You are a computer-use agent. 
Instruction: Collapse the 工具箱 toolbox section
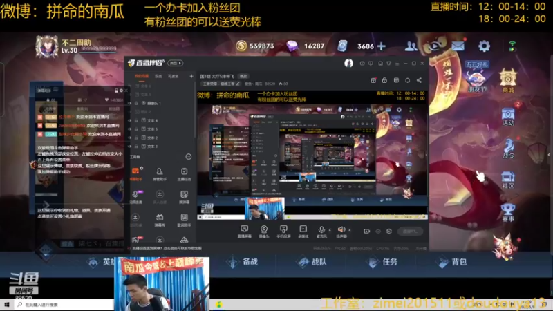point(188,157)
